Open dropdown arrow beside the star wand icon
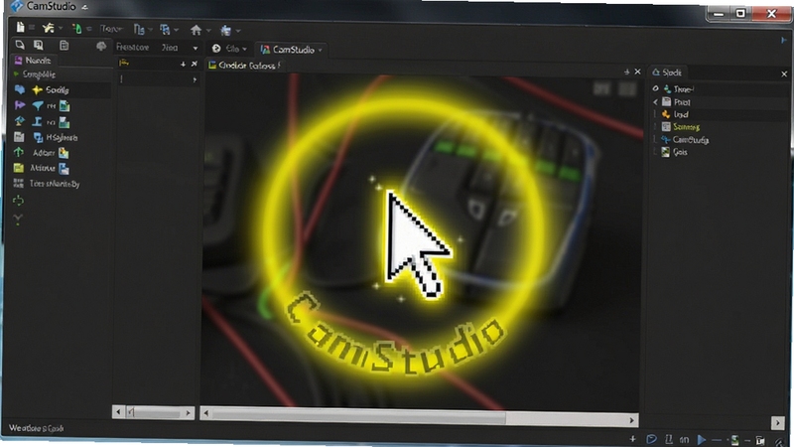The image size is (794, 447). (x=61, y=29)
